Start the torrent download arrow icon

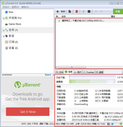83,11
